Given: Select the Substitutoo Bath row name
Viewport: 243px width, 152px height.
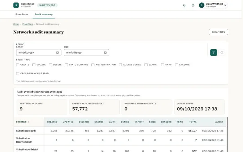Looking at the screenshot, I should 26,131.
